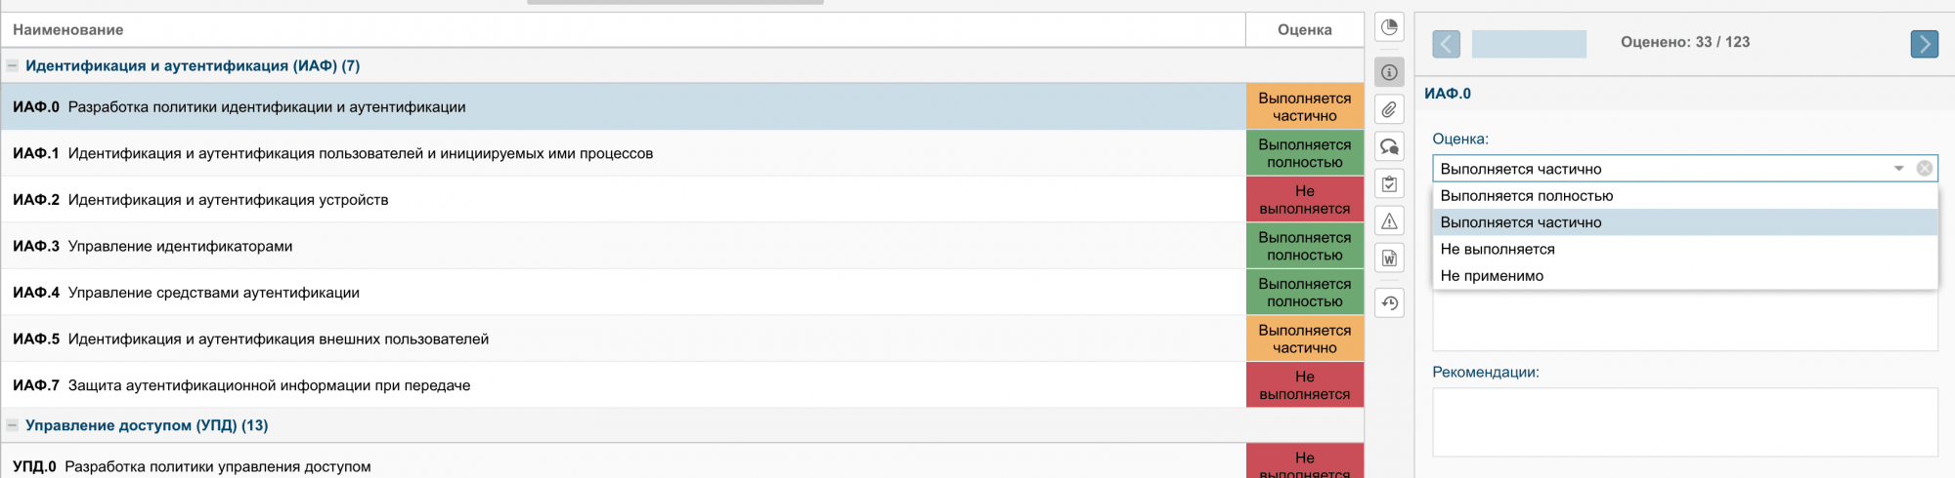Choose 'Не выполняется' from the dropdown list
This screenshot has width=1955, height=478.
(x=1497, y=250)
